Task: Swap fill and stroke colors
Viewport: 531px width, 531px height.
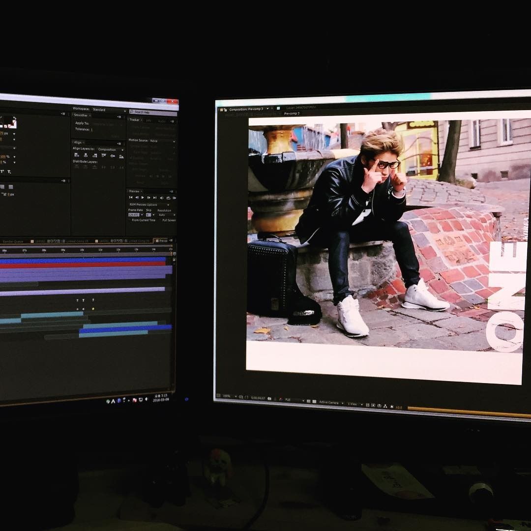Action: (15, 118)
